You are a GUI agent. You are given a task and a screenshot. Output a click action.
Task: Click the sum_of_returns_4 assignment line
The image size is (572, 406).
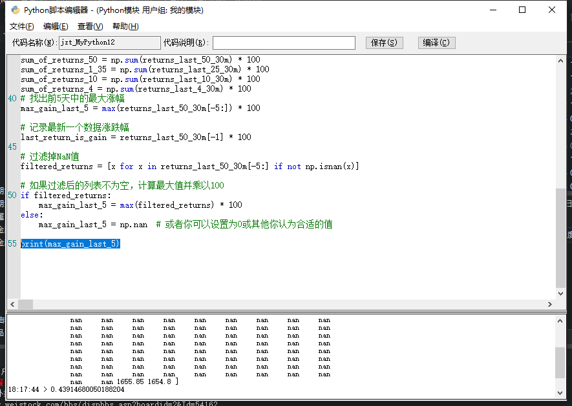click(136, 88)
